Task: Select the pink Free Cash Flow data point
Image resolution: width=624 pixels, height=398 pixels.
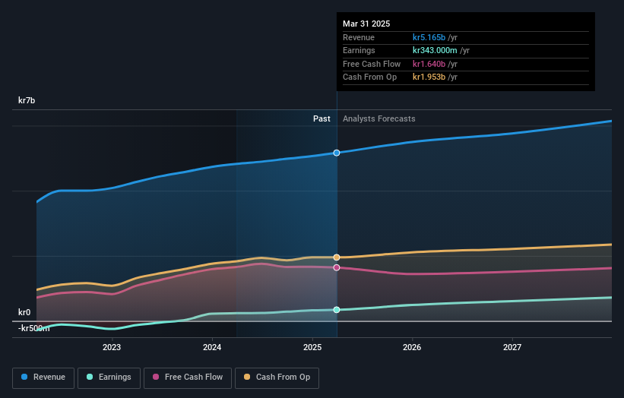Action: 337,267
